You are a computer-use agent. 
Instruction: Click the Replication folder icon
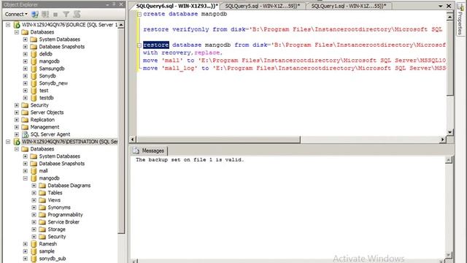(x=25, y=120)
